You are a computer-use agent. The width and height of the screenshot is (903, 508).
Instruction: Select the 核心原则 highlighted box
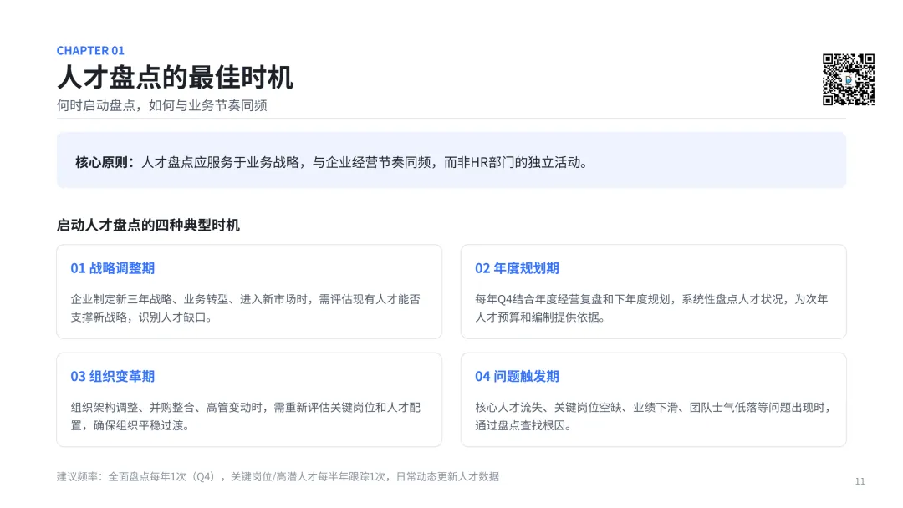[x=451, y=160]
